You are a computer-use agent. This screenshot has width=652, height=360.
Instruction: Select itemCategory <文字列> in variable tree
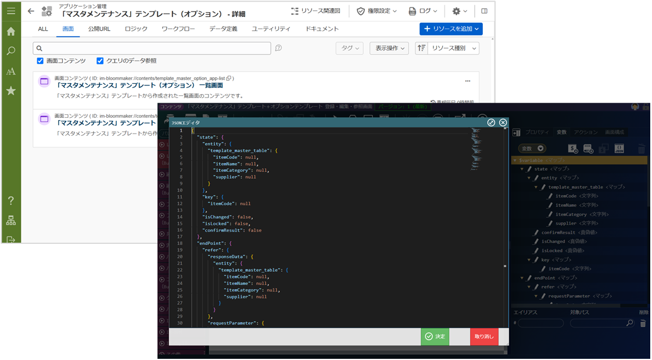[x=581, y=214]
